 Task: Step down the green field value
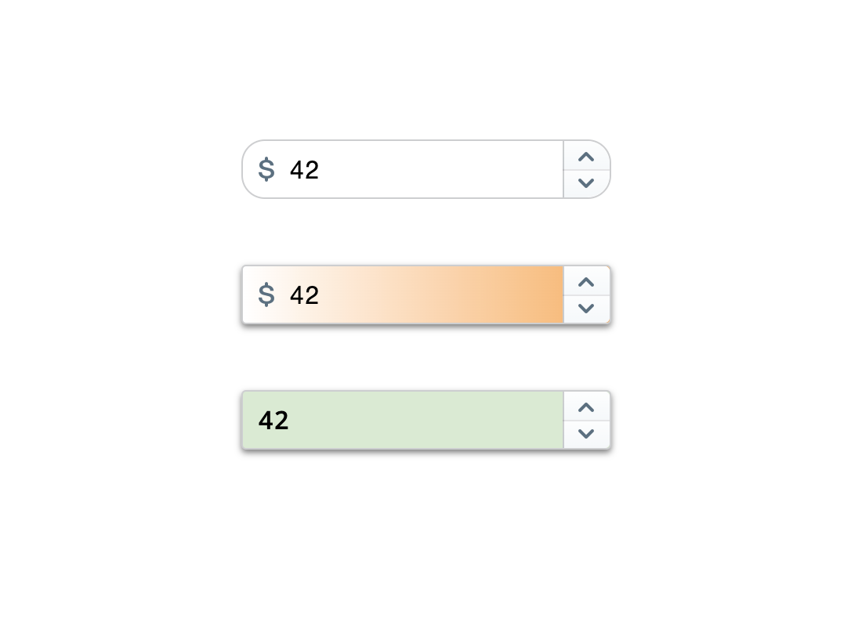point(587,434)
